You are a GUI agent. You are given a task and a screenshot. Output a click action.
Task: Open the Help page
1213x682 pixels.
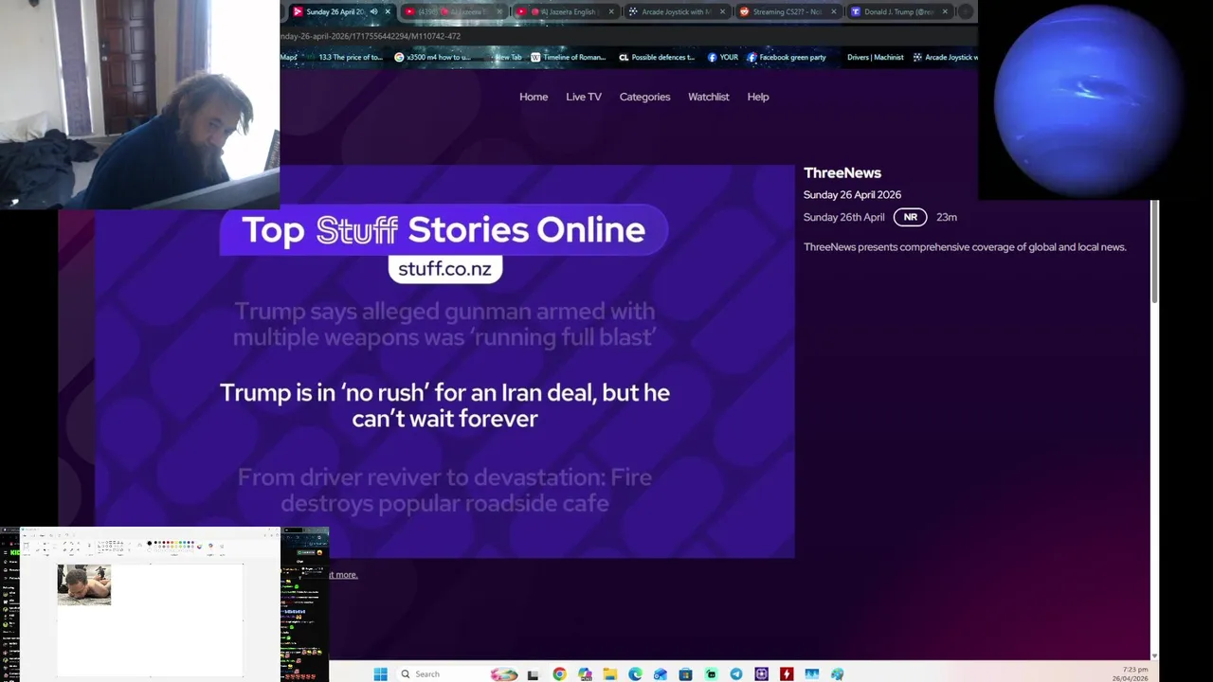(x=758, y=97)
